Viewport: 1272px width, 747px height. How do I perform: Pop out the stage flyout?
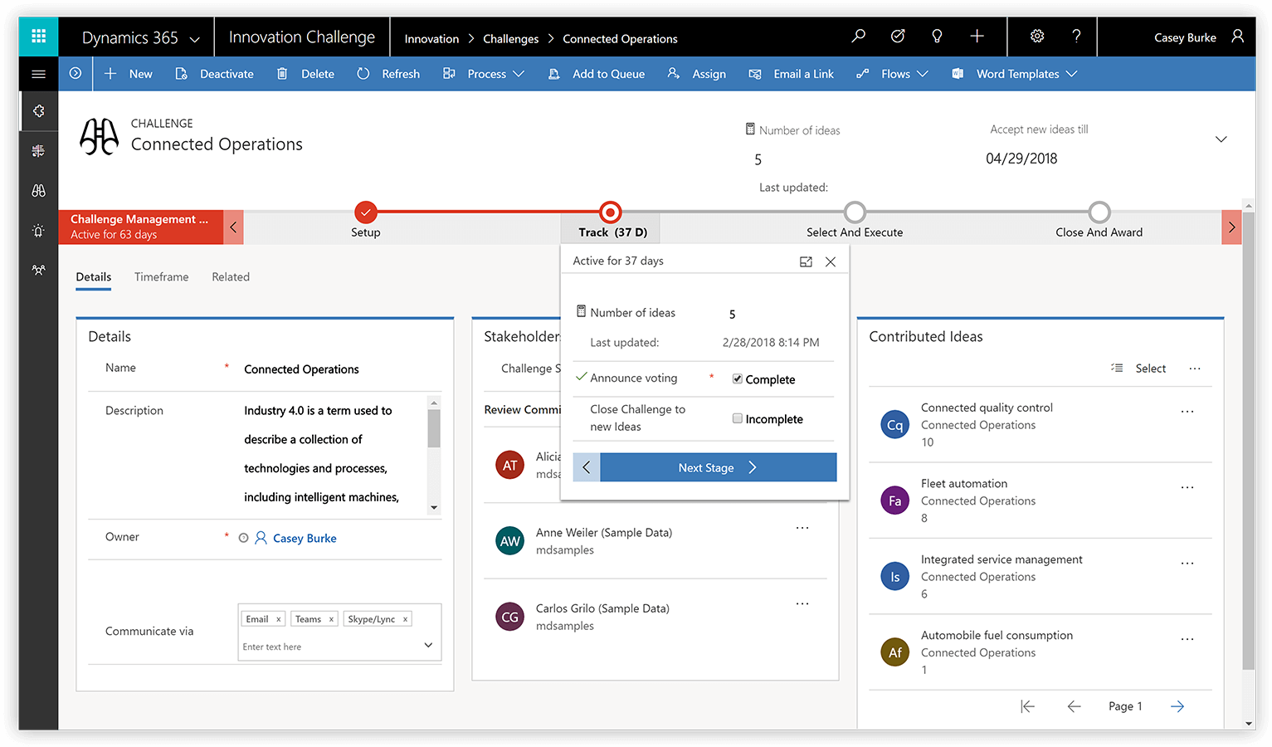tap(806, 261)
